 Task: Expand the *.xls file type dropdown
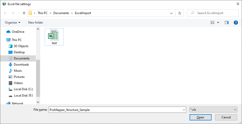coord(235,110)
